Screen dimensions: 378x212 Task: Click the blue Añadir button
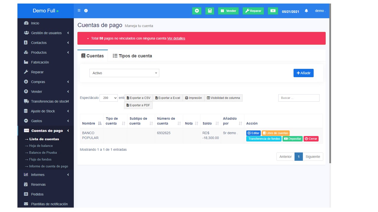pos(303,73)
